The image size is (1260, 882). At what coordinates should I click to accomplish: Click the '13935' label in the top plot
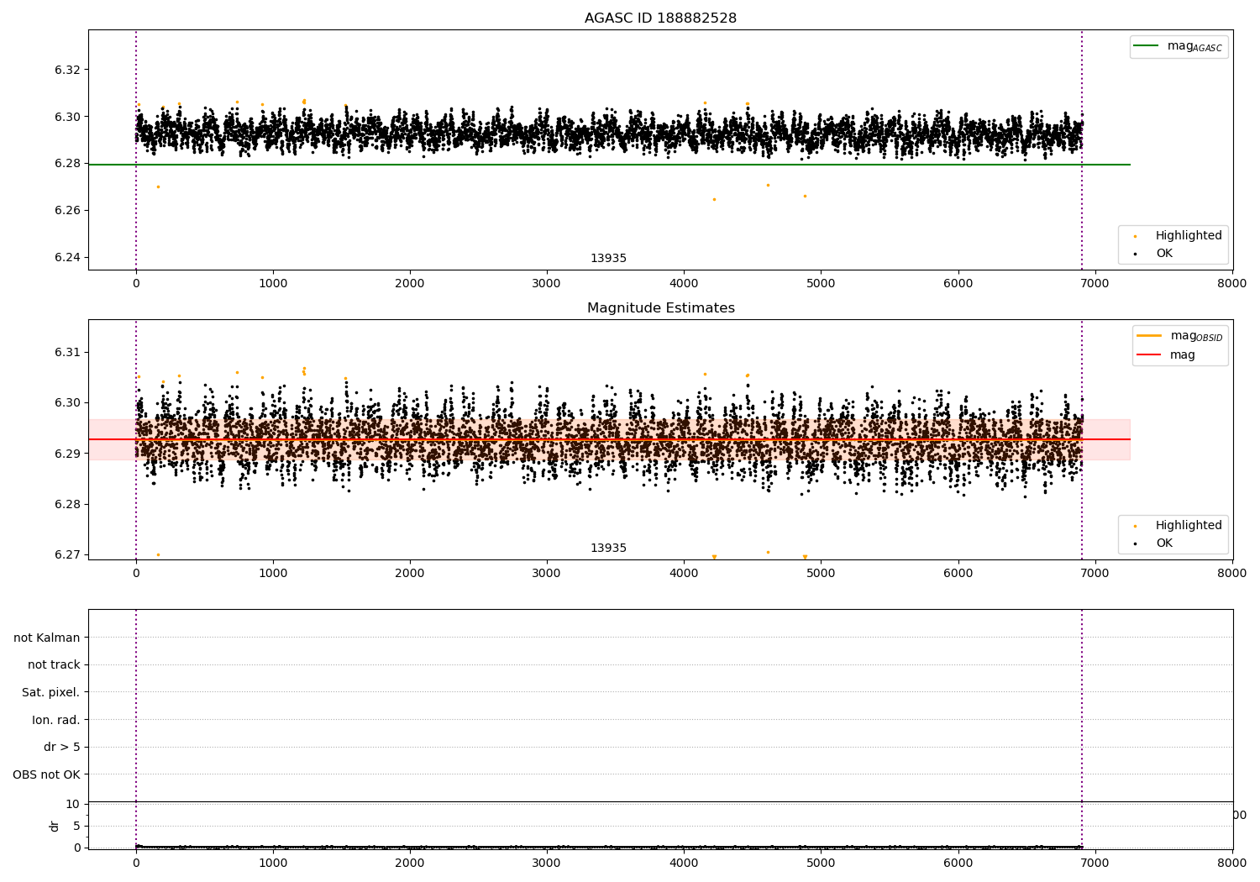(608, 259)
